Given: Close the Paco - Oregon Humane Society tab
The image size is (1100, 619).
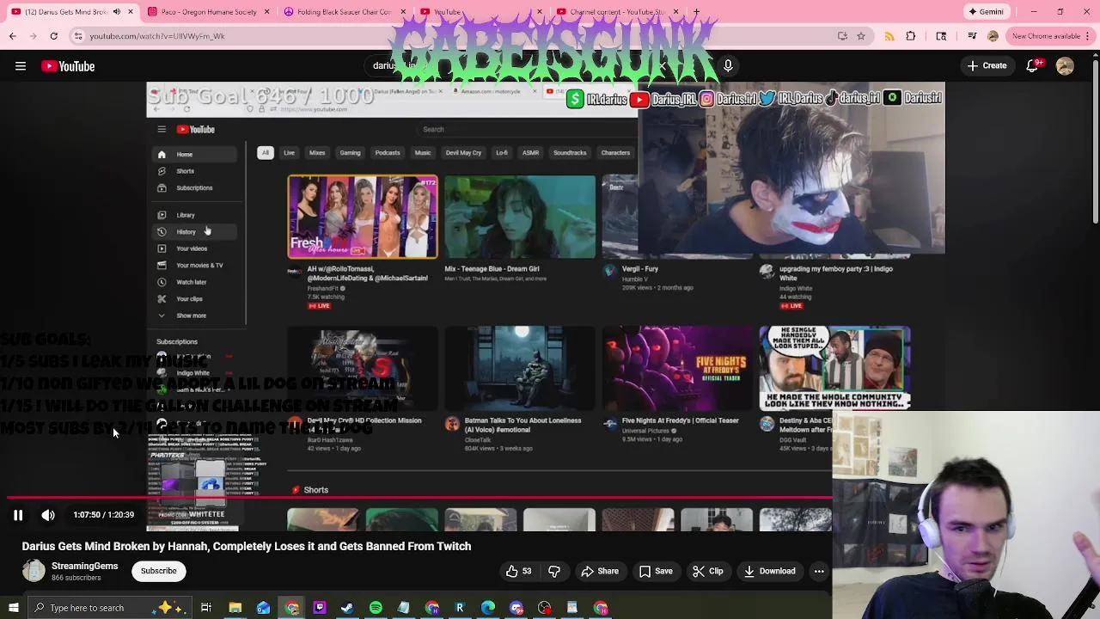Looking at the screenshot, I should click(266, 12).
